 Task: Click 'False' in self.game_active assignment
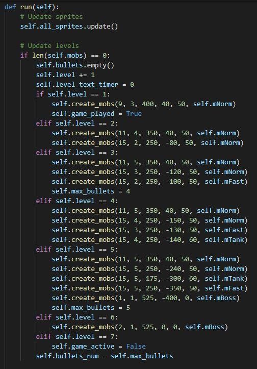pyautogui.click(x=136, y=346)
